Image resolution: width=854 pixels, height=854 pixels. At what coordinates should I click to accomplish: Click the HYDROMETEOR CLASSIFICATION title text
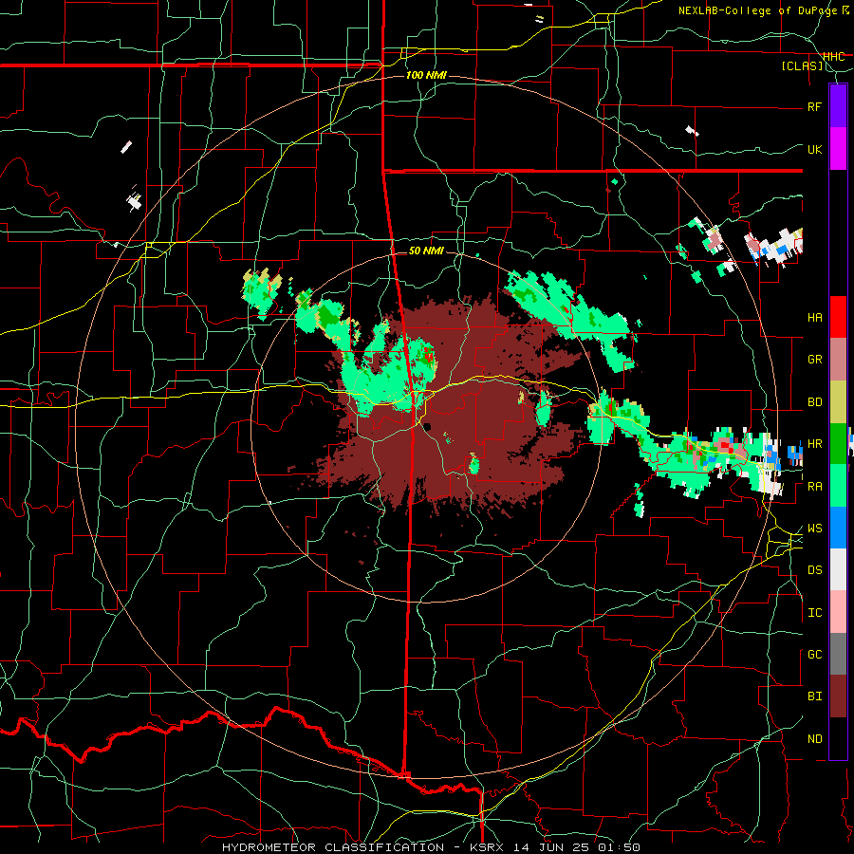click(333, 847)
